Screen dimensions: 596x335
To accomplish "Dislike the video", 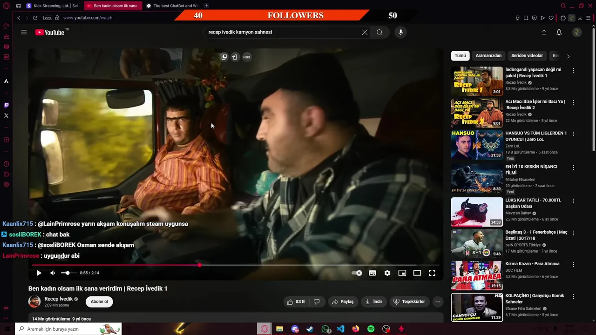I will tap(317, 301).
